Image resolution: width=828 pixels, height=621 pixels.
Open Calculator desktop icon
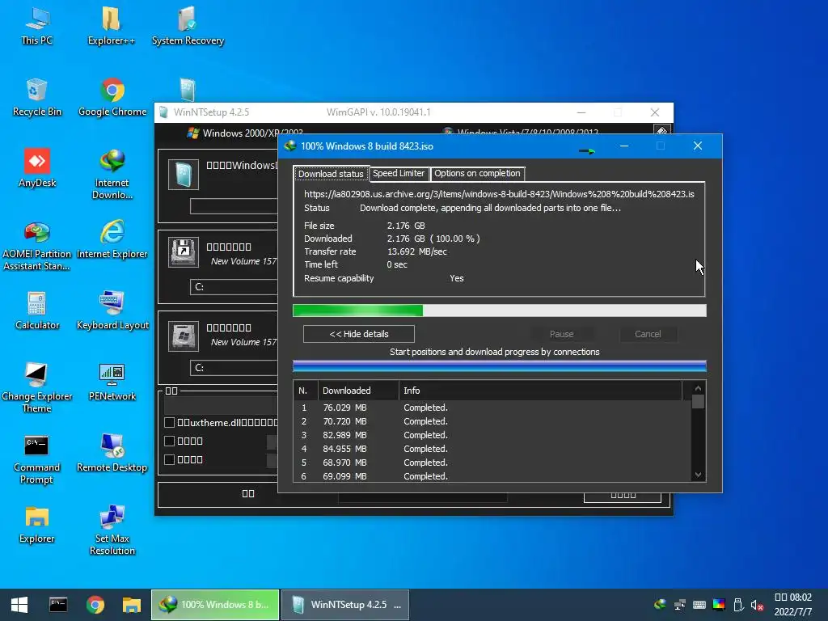(x=37, y=311)
